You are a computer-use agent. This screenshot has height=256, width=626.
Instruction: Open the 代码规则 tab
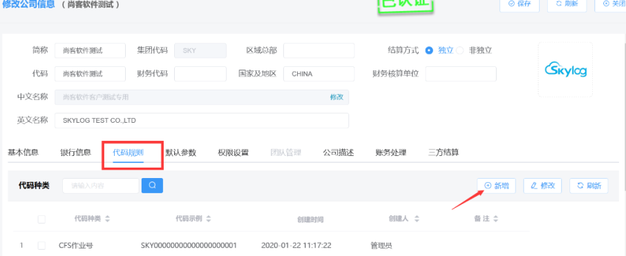click(x=128, y=152)
